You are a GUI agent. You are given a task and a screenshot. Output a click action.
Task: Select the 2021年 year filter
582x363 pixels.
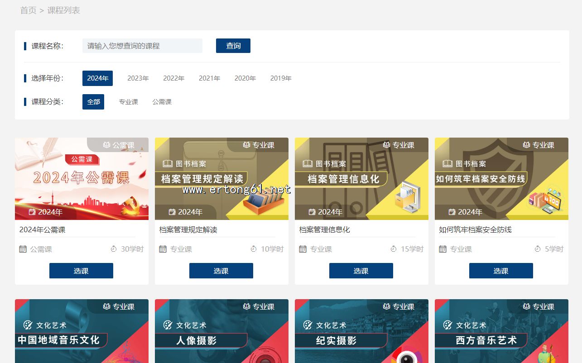tap(209, 78)
